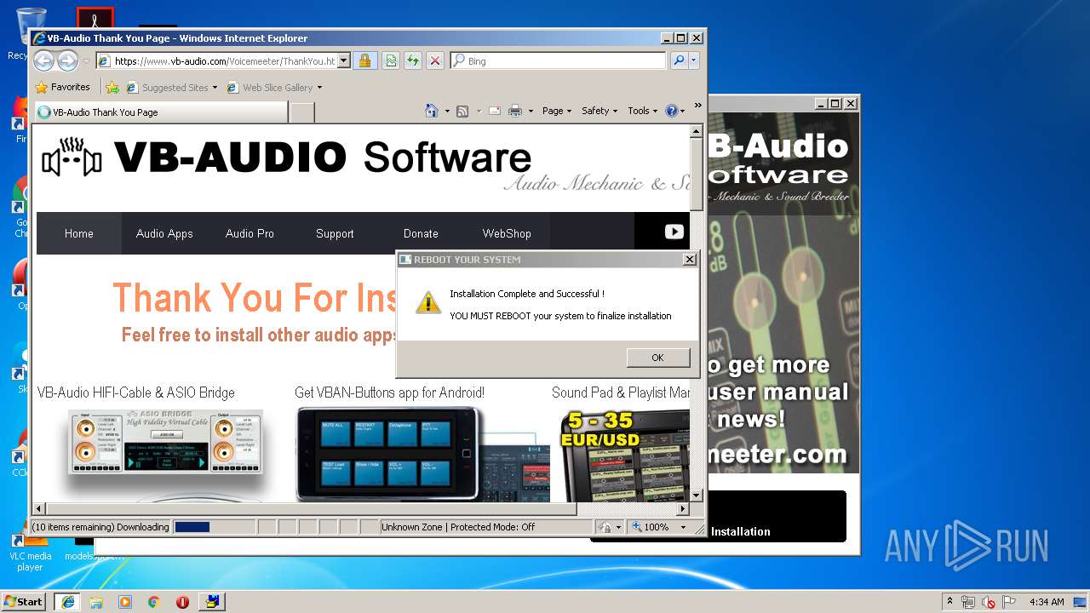Open Suggested Sites link
The width and height of the screenshot is (1090, 613).
[171, 87]
